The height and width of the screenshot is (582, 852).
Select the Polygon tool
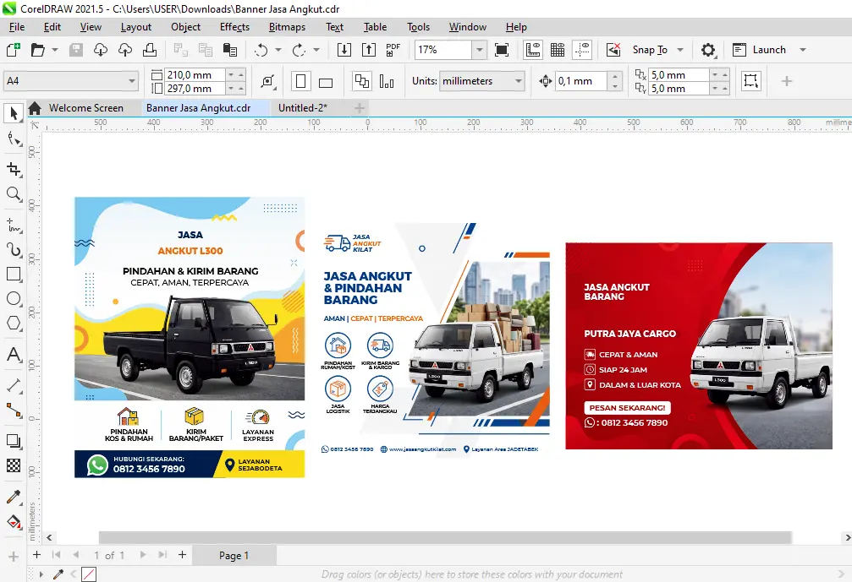click(x=14, y=324)
